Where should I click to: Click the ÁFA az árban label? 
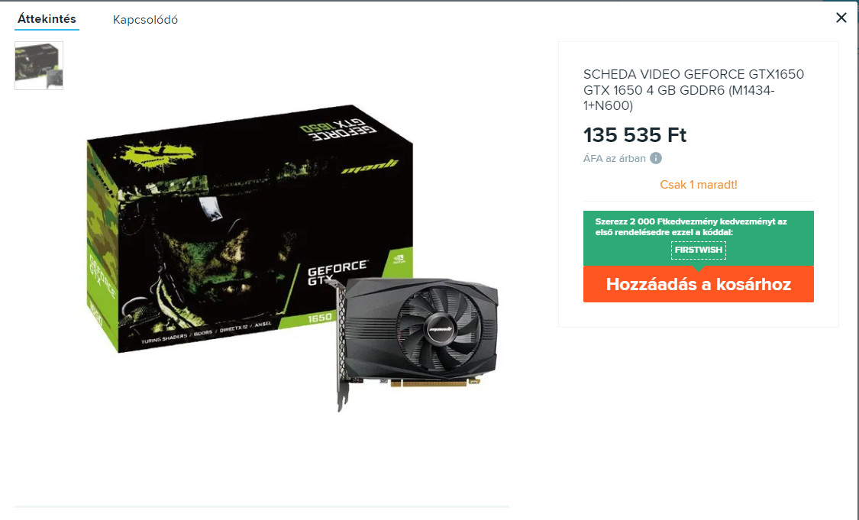614,158
